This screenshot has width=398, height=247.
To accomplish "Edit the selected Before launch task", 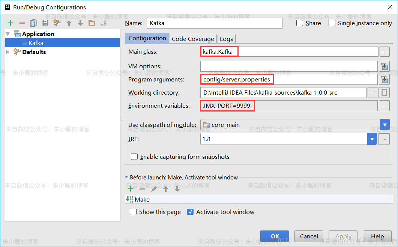I will pos(154,189).
